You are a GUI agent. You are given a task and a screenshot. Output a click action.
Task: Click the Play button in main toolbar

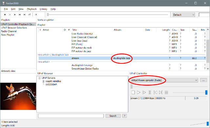tap(15, 14)
